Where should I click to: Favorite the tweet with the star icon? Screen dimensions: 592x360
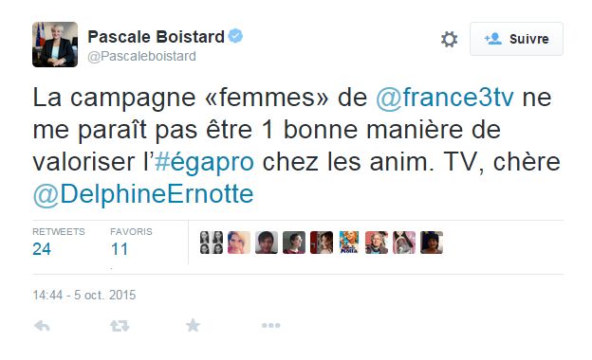pyautogui.click(x=193, y=325)
